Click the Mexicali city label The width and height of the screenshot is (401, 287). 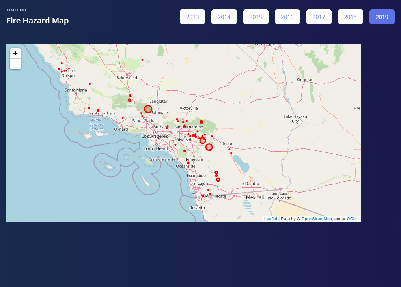pyautogui.click(x=255, y=197)
